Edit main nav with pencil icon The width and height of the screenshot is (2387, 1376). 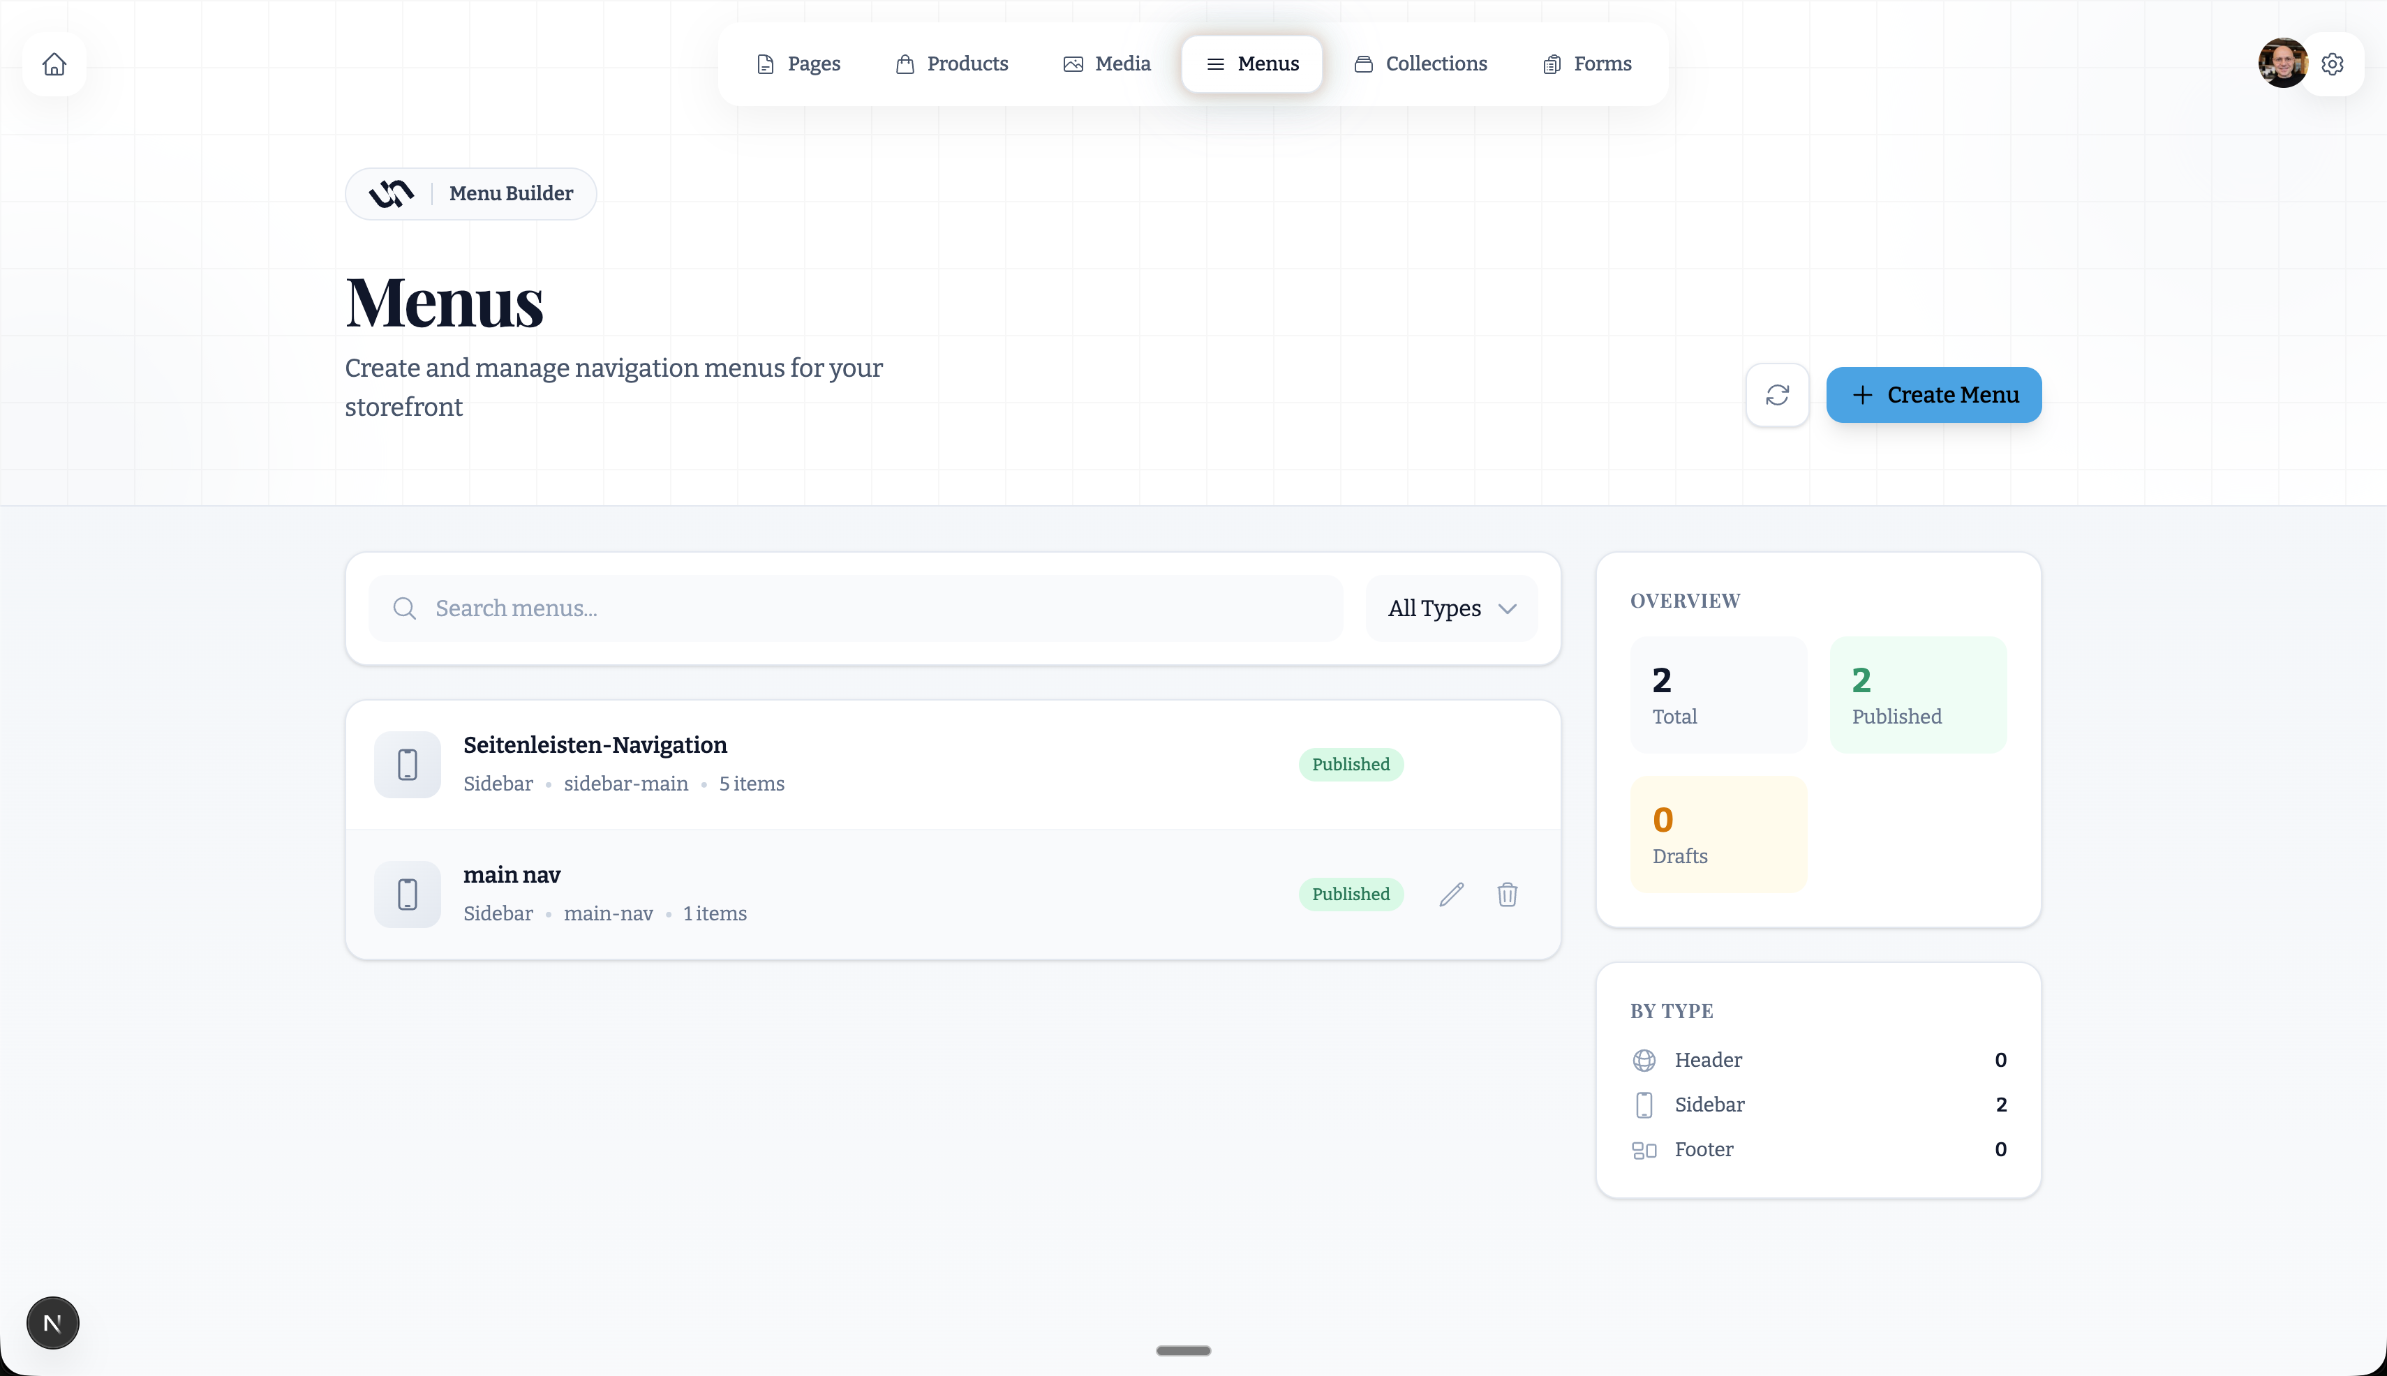tap(1451, 894)
